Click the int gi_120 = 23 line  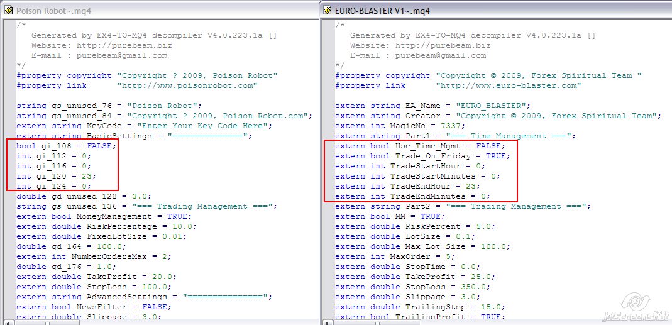[57, 176]
